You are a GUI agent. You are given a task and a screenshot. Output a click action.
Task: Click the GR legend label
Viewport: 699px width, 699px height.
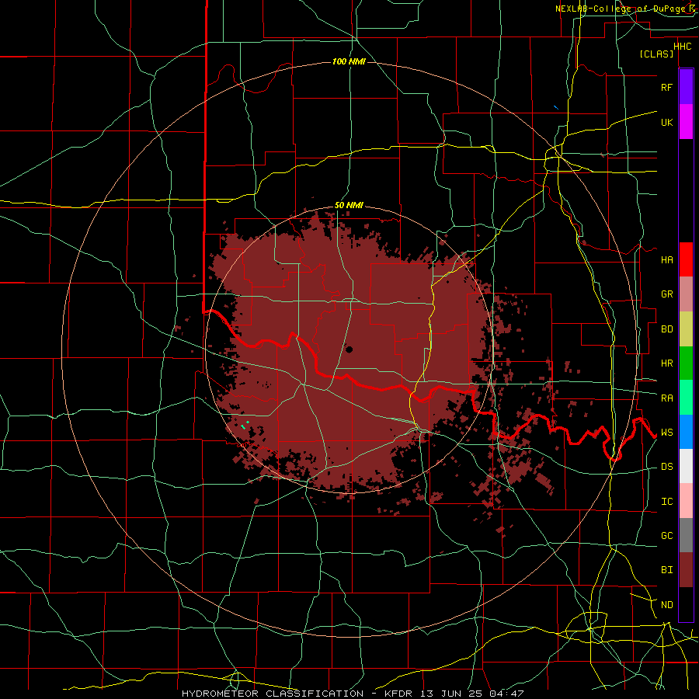point(666,294)
